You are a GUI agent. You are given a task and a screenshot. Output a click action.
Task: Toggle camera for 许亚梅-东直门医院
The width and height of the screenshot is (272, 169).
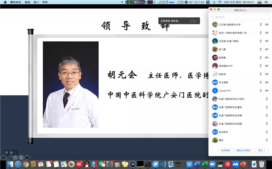(x=267, y=41)
